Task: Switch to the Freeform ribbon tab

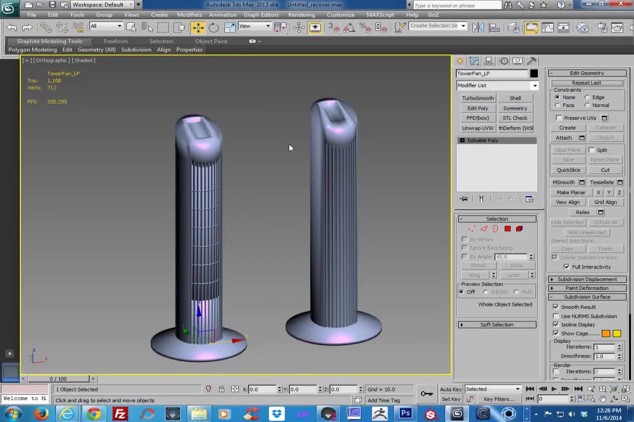Action: pos(115,42)
